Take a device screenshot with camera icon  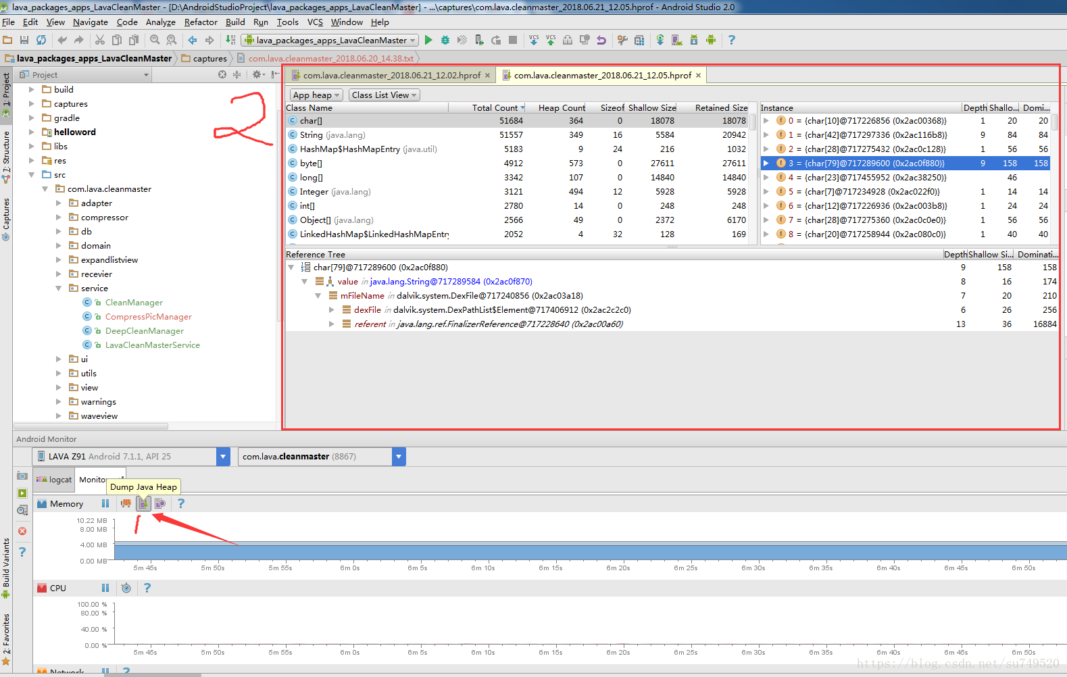click(22, 476)
